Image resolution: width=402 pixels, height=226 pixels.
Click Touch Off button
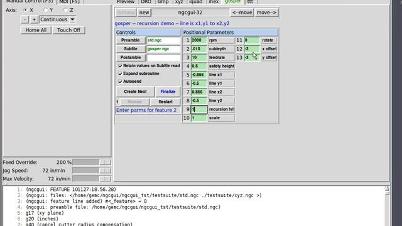(68, 30)
